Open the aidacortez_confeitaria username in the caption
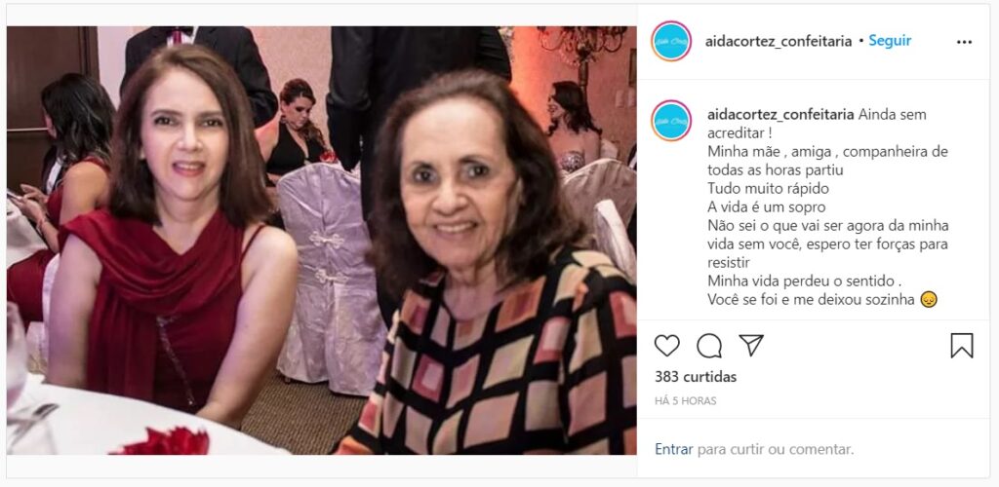The image size is (999, 487). pyautogui.click(x=780, y=115)
